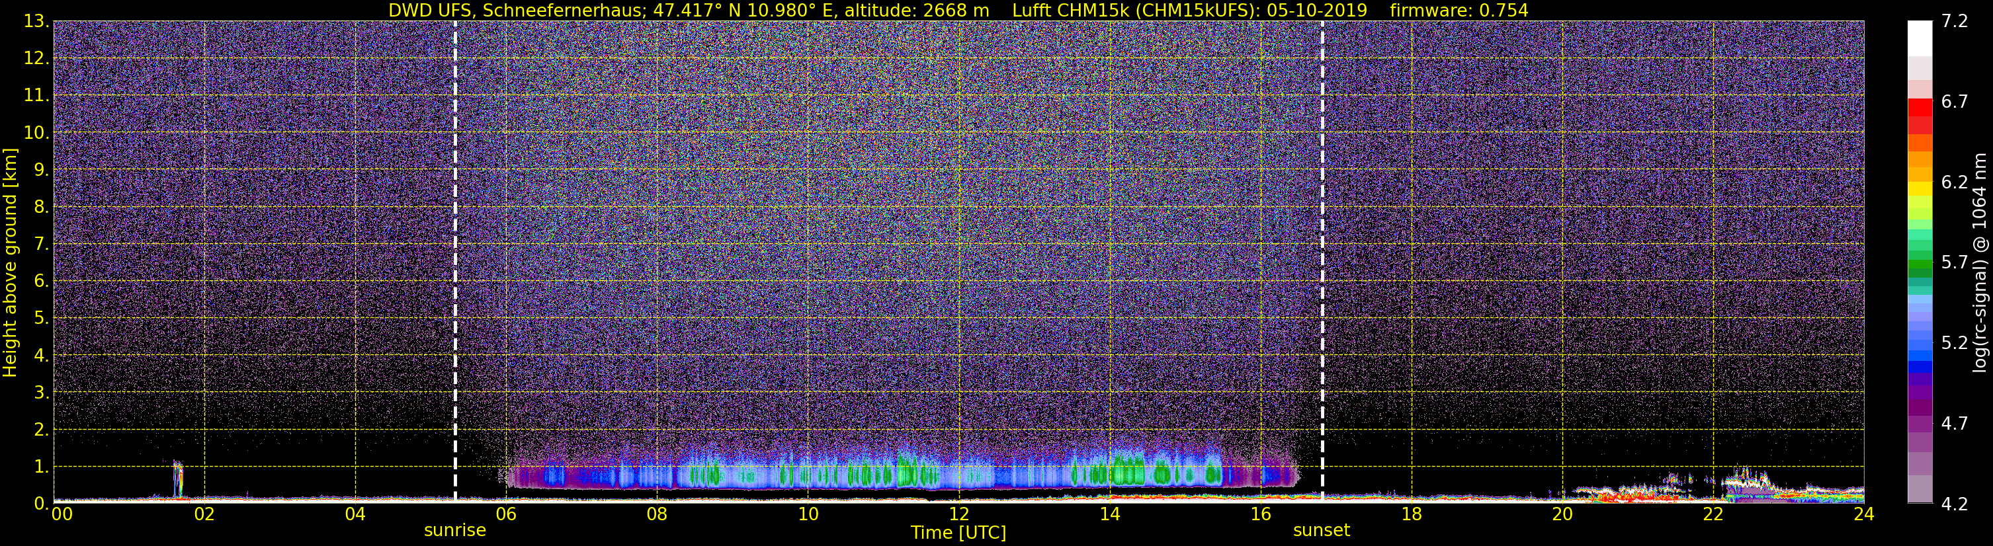Click the x-axis tick label '18'

coord(1411,514)
